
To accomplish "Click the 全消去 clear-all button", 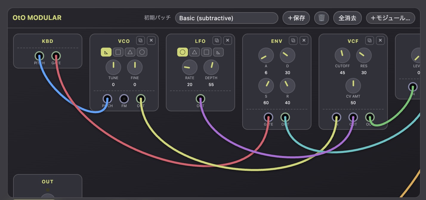I will 348,18.
